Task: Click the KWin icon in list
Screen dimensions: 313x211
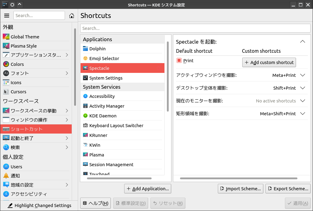Action: point(85,145)
